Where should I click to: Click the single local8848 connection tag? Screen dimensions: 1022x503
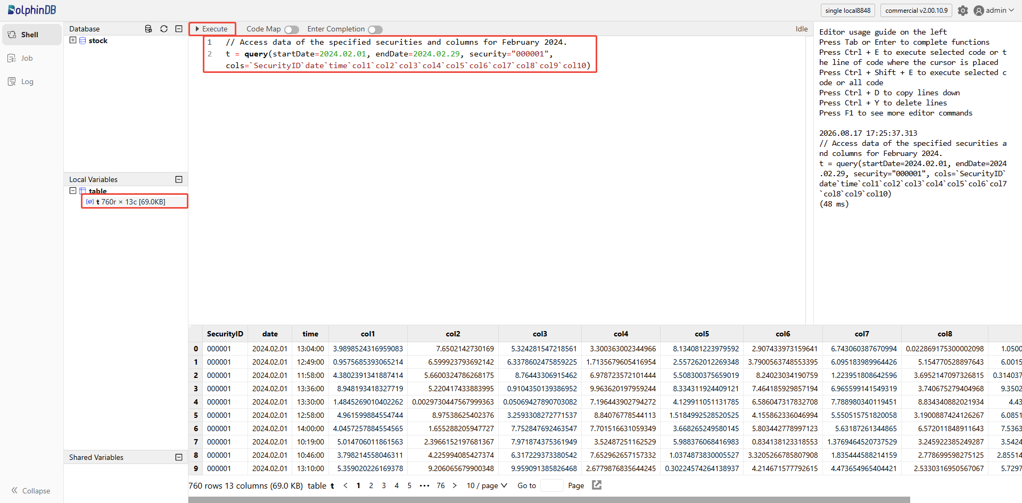[848, 10]
